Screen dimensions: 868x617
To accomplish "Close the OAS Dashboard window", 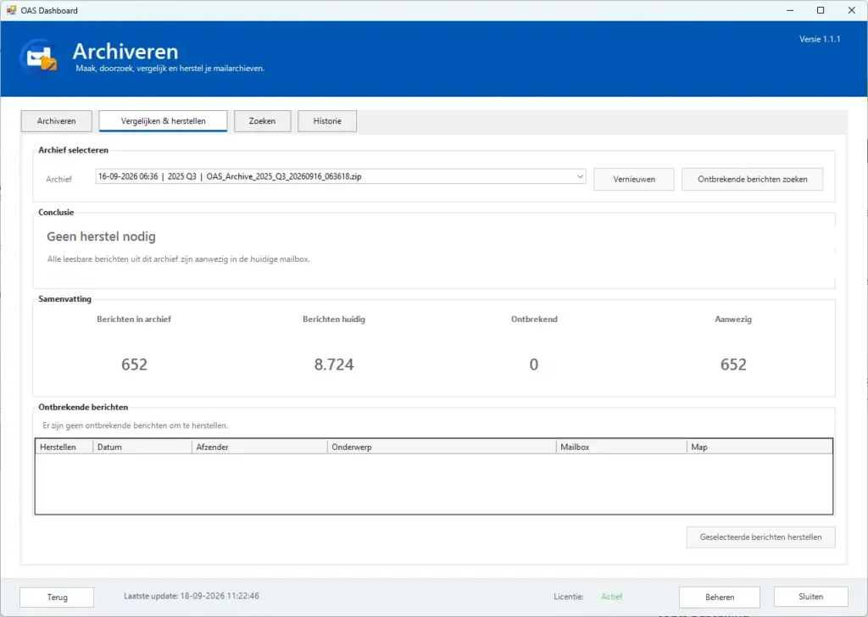I will (851, 10).
